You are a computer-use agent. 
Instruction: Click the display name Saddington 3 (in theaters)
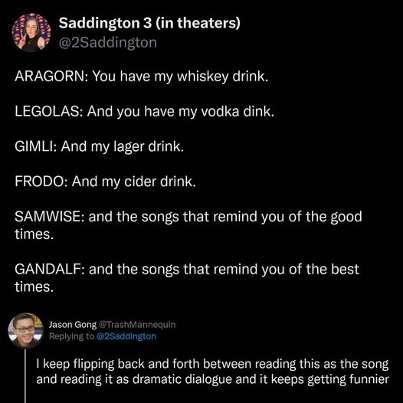point(149,23)
